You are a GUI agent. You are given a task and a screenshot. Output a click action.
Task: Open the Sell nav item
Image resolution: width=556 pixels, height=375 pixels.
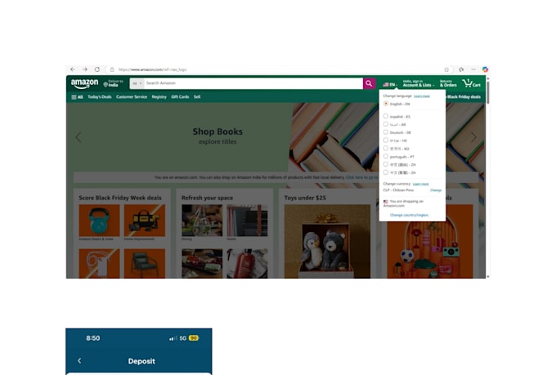197,96
